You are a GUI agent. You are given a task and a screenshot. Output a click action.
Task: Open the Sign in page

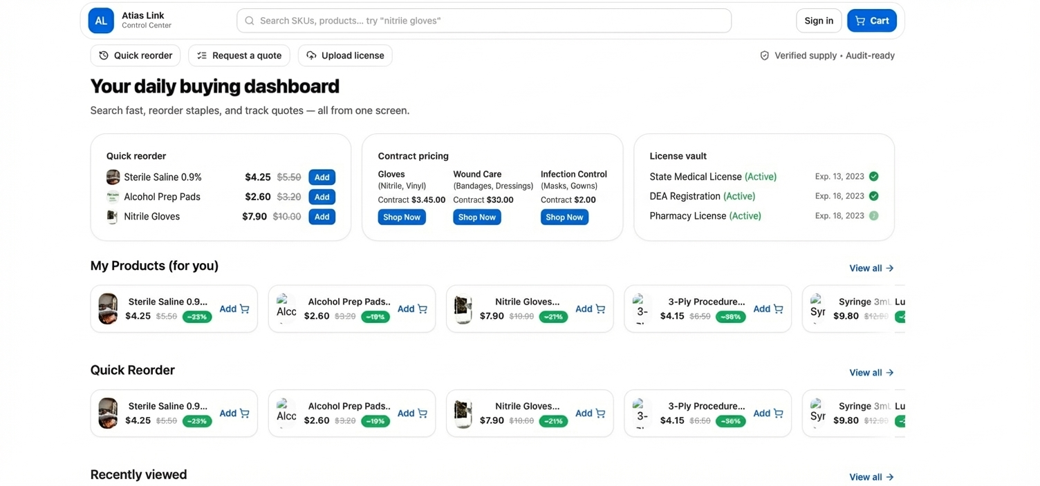(818, 21)
